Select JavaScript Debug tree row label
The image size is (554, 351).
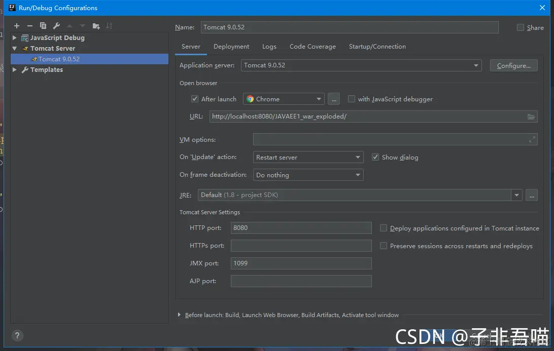[x=57, y=38]
